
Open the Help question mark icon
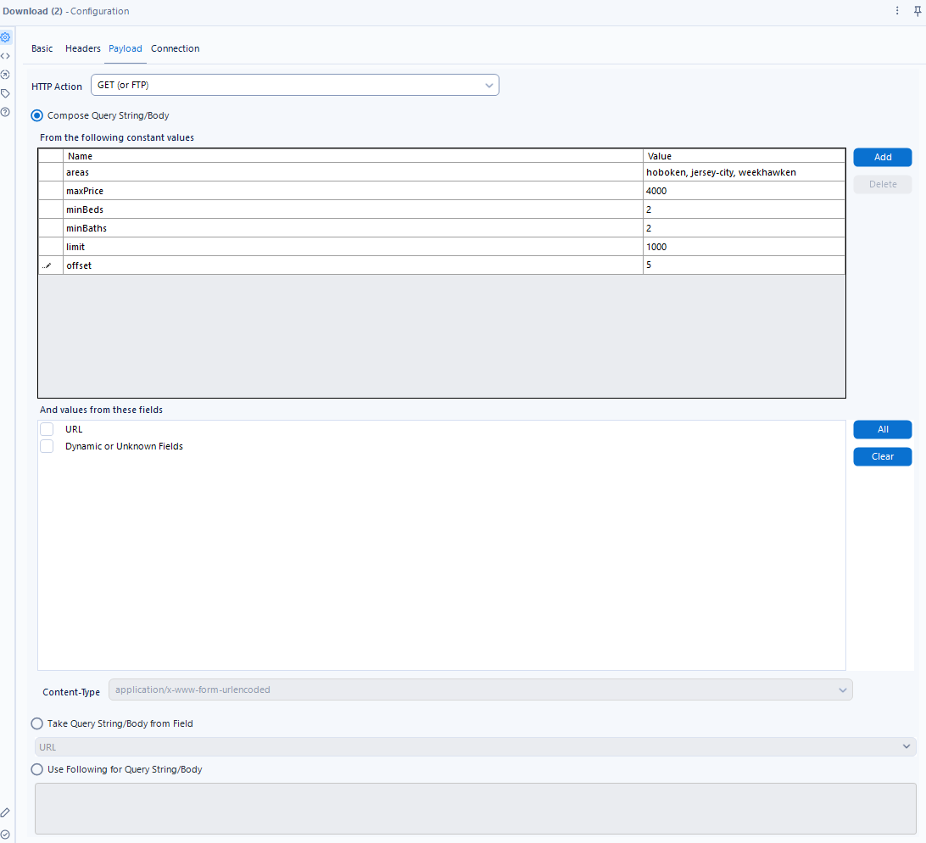click(x=5, y=112)
